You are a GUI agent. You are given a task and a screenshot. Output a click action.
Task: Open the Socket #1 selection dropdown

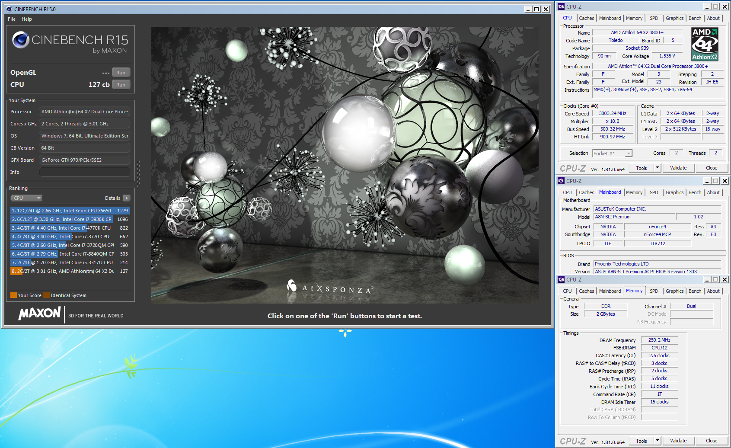612,154
